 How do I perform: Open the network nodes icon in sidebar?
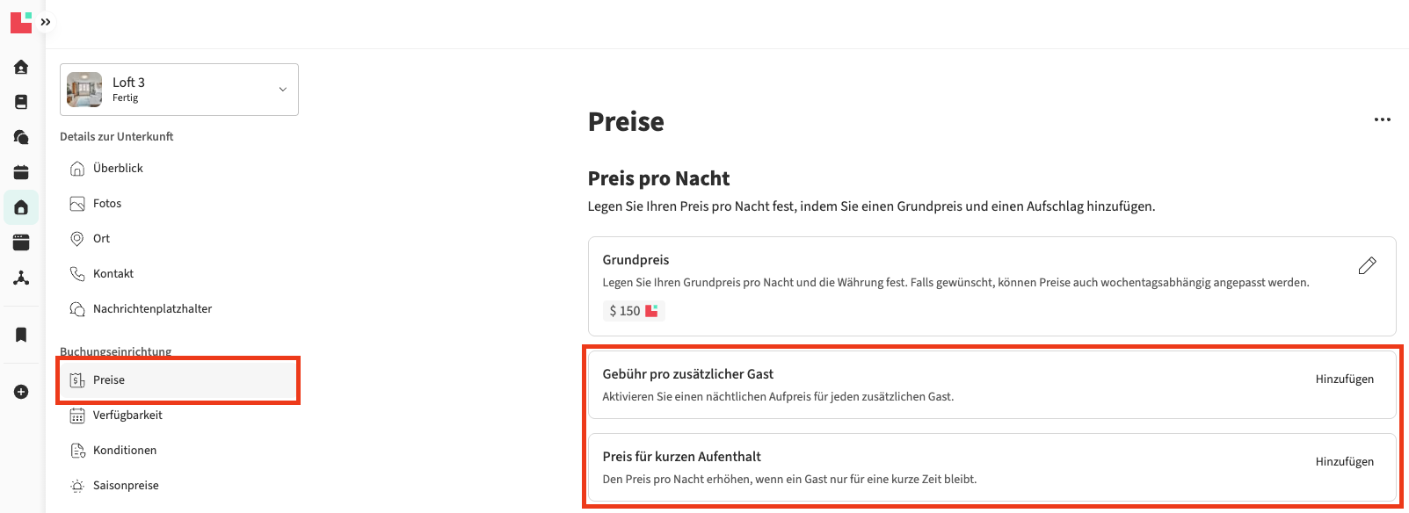[x=21, y=278]
